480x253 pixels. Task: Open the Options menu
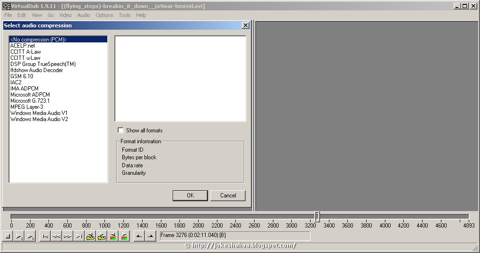click(104, 15)
